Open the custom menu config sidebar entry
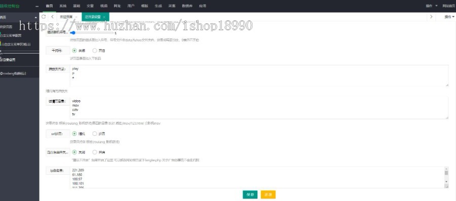456x201 pixels. coord(11,35)
